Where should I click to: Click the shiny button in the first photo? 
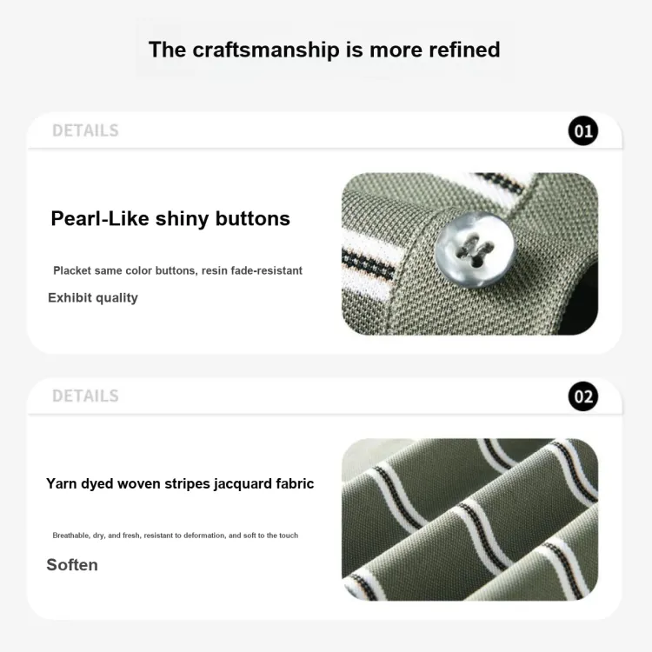[x=475, y=249]
